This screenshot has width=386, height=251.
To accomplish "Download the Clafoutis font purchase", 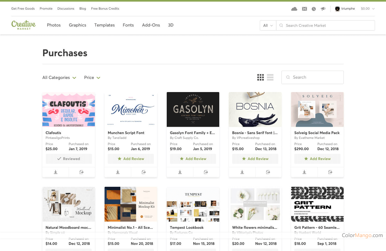I will point(55,172).
